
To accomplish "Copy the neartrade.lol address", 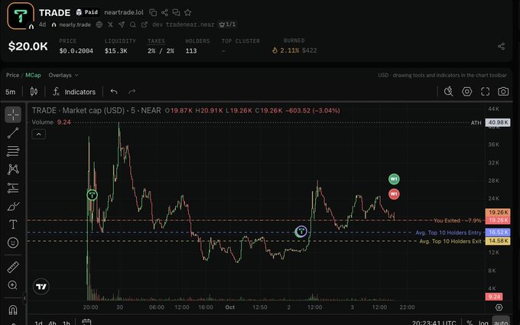I will pos(153,12).
